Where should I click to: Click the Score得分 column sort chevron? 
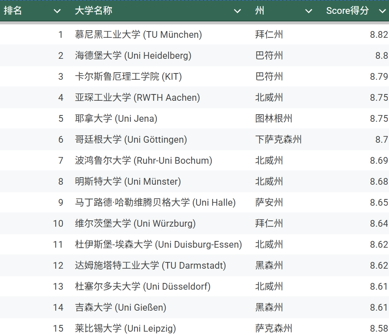[382, 11]
